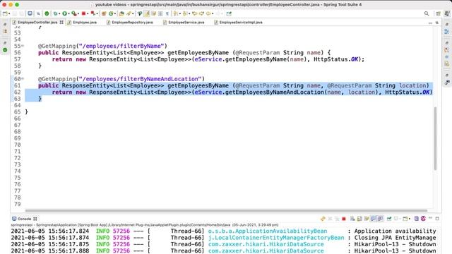Open the Run configurations dropdown arrow
This screenshot has height=254, width=452.
[x=69, y=13]
